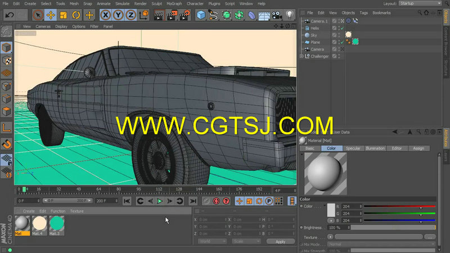450x253 pixels.
Task: Open the Mix Mode dropdown
Action: (381, 245)
